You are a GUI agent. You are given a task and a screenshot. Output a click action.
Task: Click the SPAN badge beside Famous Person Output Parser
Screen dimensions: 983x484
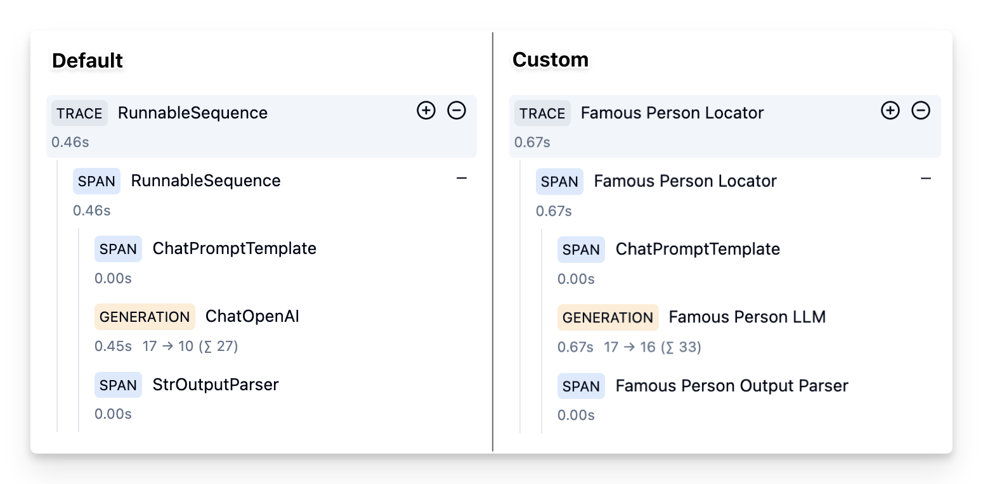(581, 386)
